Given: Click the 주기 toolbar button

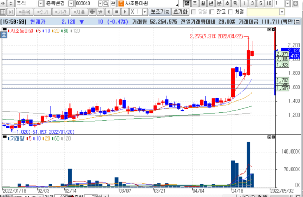Looking at the screenshot, I should [43, 12].
